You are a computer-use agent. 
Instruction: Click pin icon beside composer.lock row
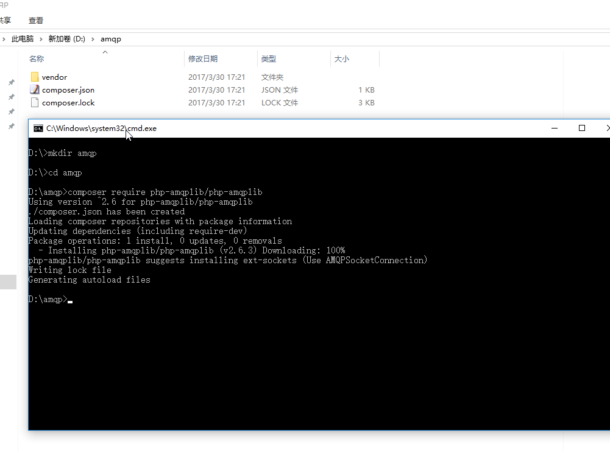tap(12, 111)
